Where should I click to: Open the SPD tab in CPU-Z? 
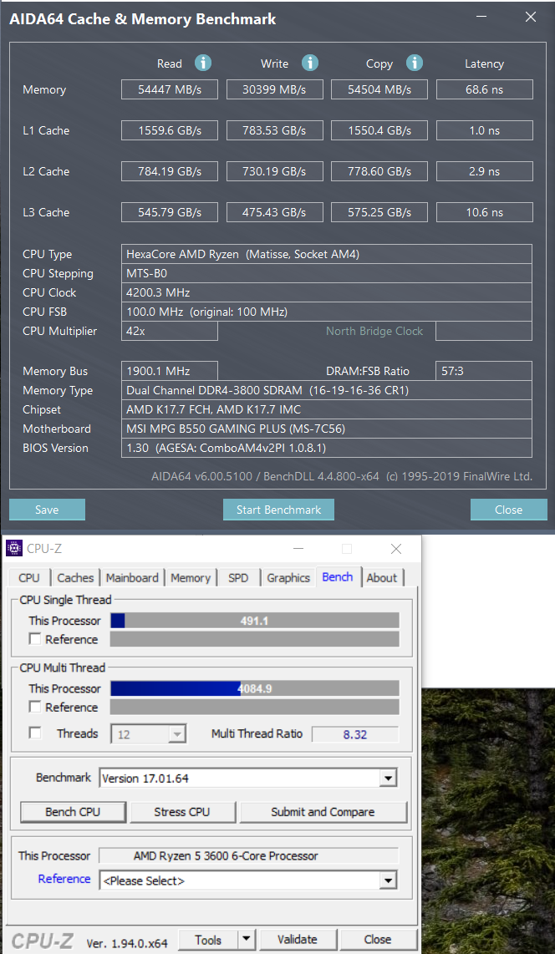tap(238, 578)
